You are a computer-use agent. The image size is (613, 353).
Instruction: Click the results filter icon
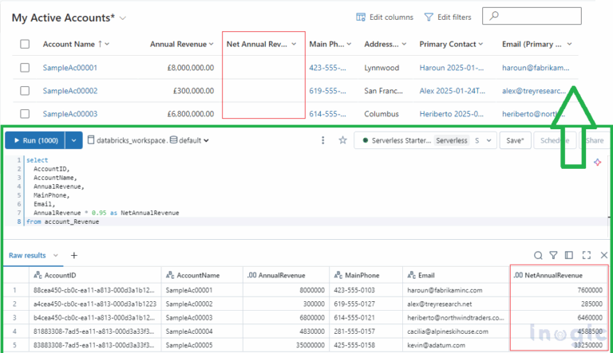[x=553, y=255]
